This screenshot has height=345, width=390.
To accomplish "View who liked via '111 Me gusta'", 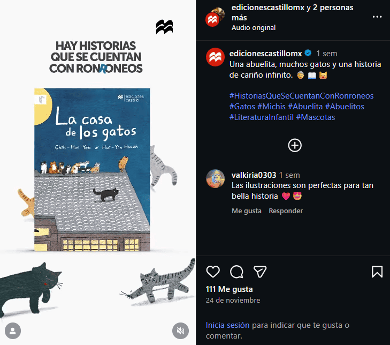I will [229, 289].
